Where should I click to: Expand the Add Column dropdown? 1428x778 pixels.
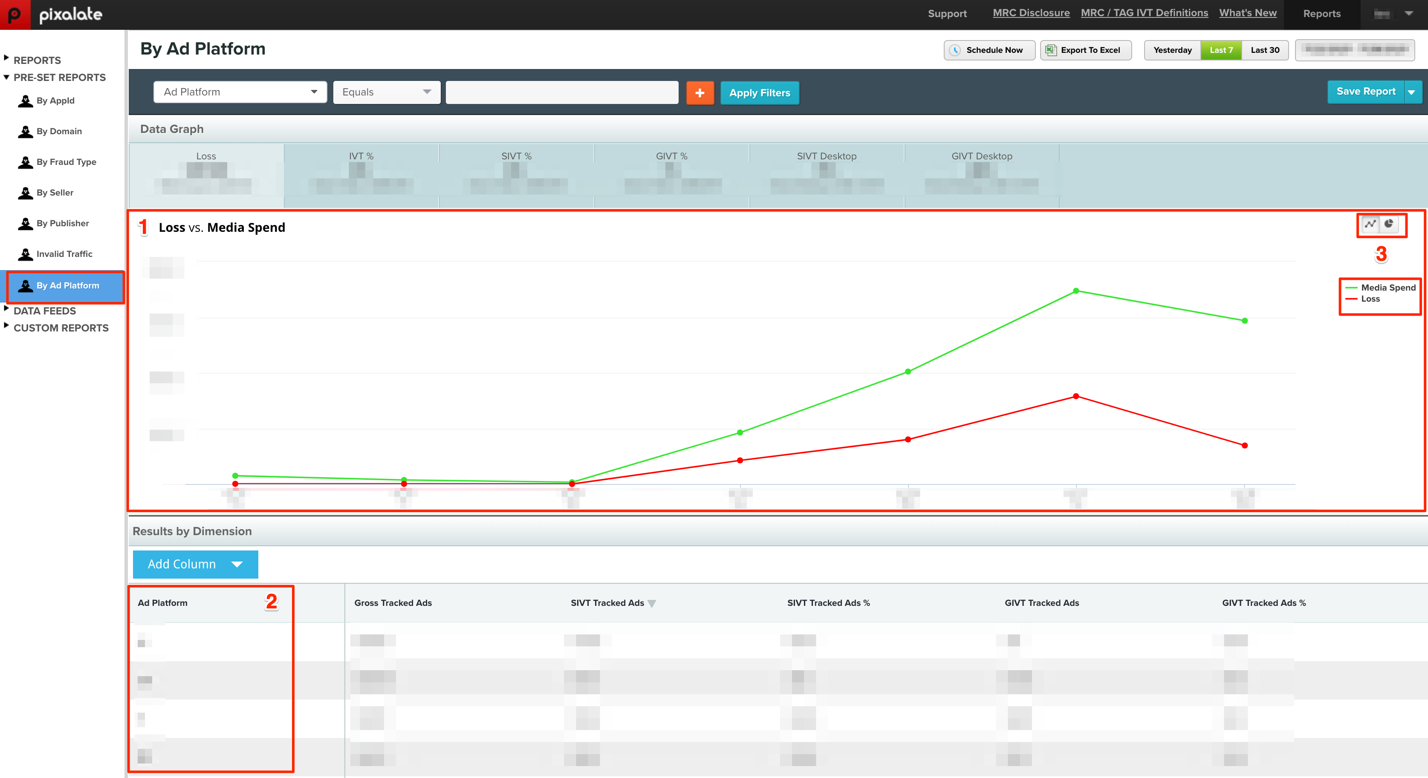[195, 564]
